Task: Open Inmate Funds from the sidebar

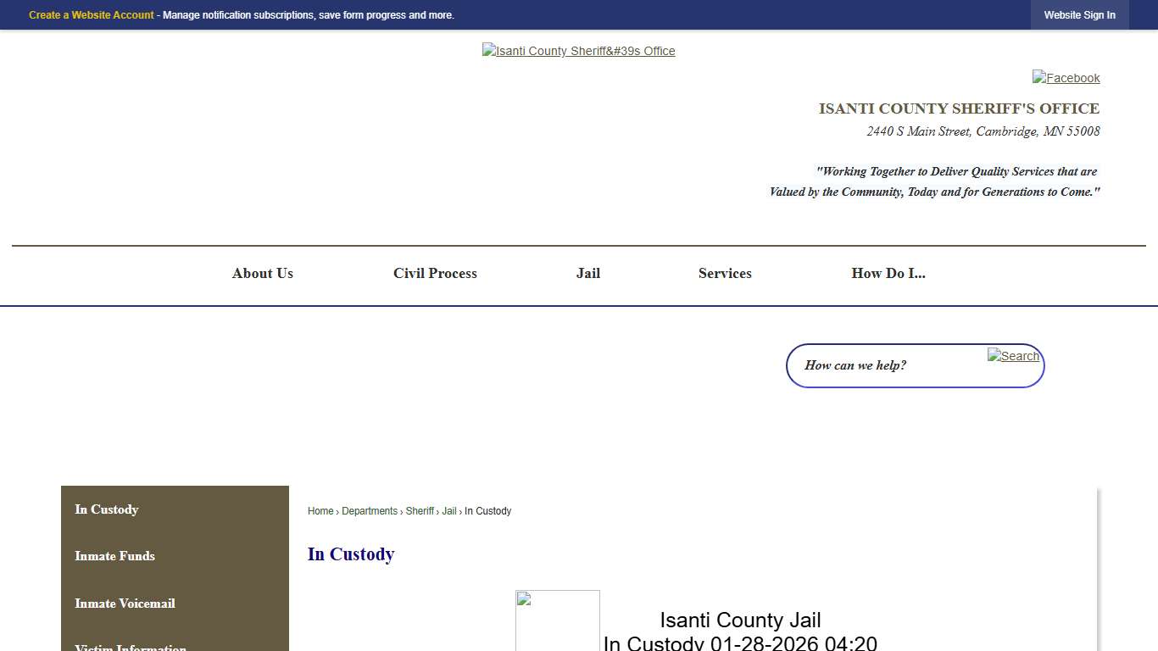Action: click(114, 556)
